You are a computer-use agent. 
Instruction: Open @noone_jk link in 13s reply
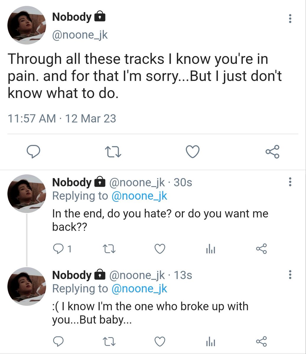pos(139,289)
